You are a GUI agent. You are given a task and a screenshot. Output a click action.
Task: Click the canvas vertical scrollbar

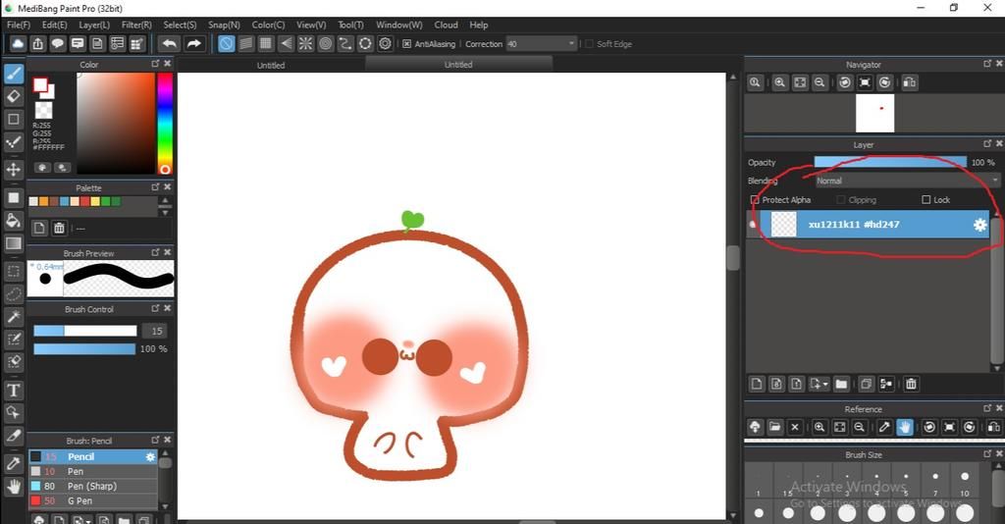pos(733,258)
